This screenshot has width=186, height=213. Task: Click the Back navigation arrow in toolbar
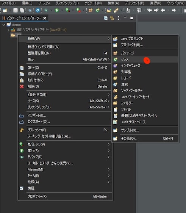coord(163,10)
